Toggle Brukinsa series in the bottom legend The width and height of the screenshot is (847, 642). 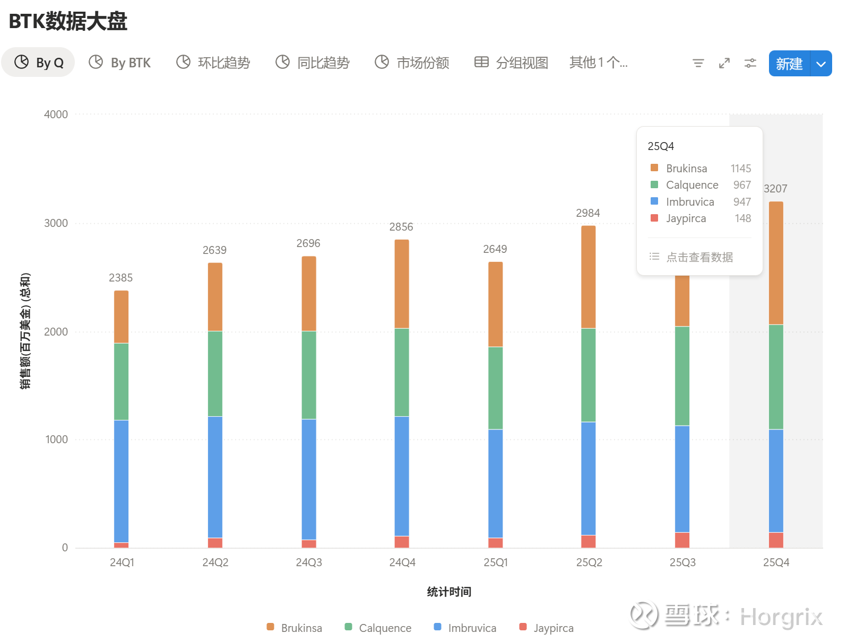[295, 628]
